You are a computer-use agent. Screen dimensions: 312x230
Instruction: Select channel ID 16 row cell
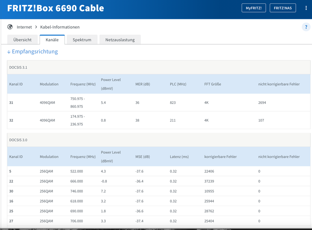[11, 201]
